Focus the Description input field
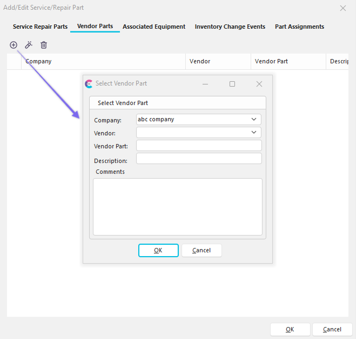This screenshot has height=339, width=356. (x=199, y=159)
